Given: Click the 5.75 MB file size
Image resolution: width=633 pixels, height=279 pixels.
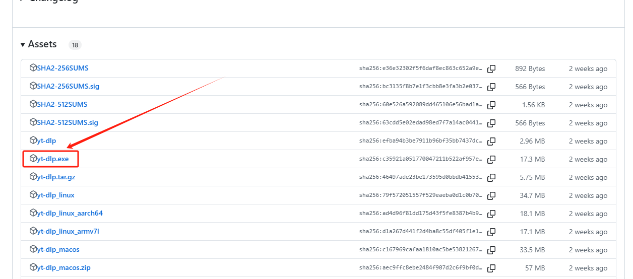Looking at the screenshot, I should point(533,177).
